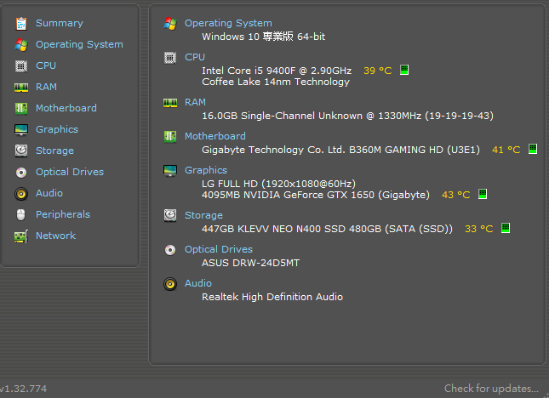The image size is (549, 398).
Task: Click the Summary clipboard icon in sidebar
Action: click(x=21, y=24)
